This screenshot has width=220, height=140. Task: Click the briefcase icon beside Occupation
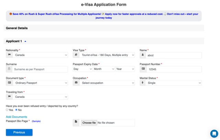click(76, 83)
